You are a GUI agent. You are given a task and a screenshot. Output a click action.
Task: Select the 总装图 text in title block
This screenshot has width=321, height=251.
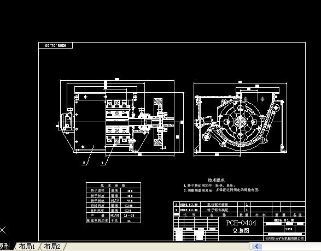click(241, 231)
